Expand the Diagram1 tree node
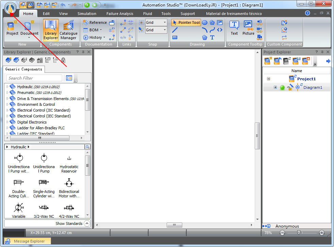The height and width of the screenshot is (247, 334). tap(275, 87)
